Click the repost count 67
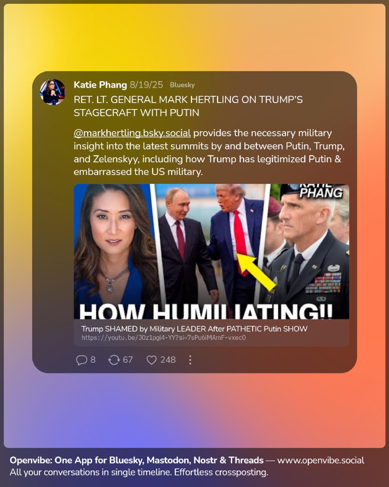389x487 pixels. pos(128,360)
